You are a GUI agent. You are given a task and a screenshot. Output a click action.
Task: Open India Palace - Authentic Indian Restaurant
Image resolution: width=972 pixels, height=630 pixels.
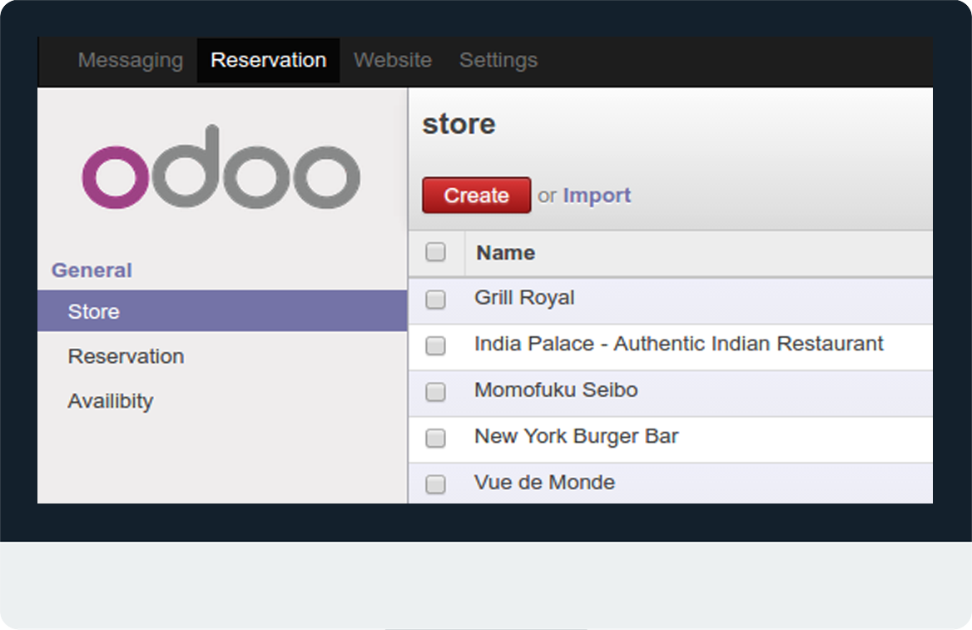click(x=679, y=344)
